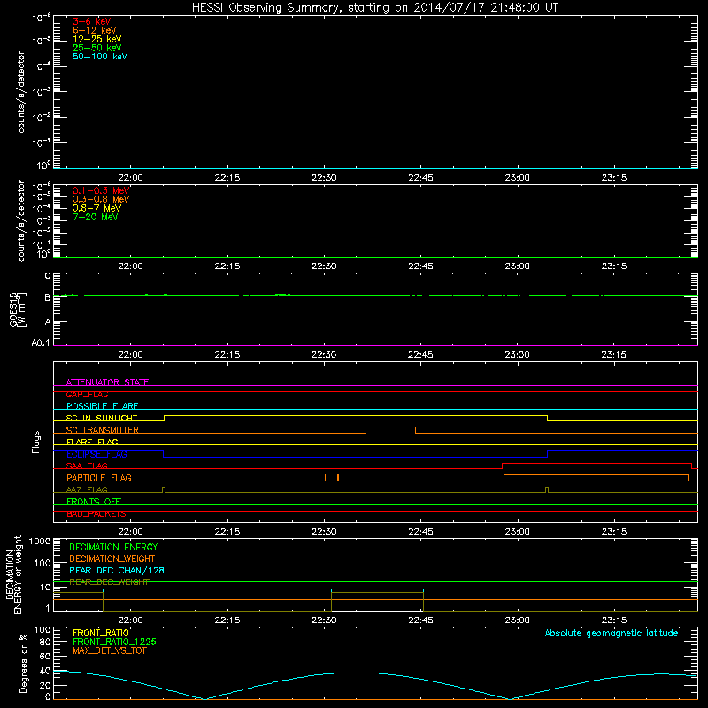Select the orange 6-12 keV legend label
Image resolution: width=708 pixels, height=708 pixels.
[95, 30]
